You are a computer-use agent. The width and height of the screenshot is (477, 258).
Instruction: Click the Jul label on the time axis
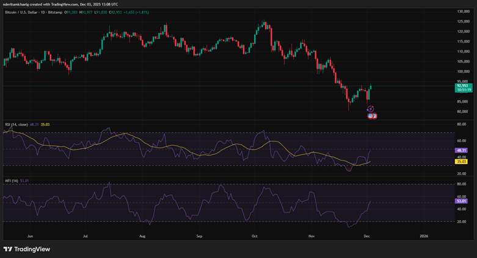[85, 235]
